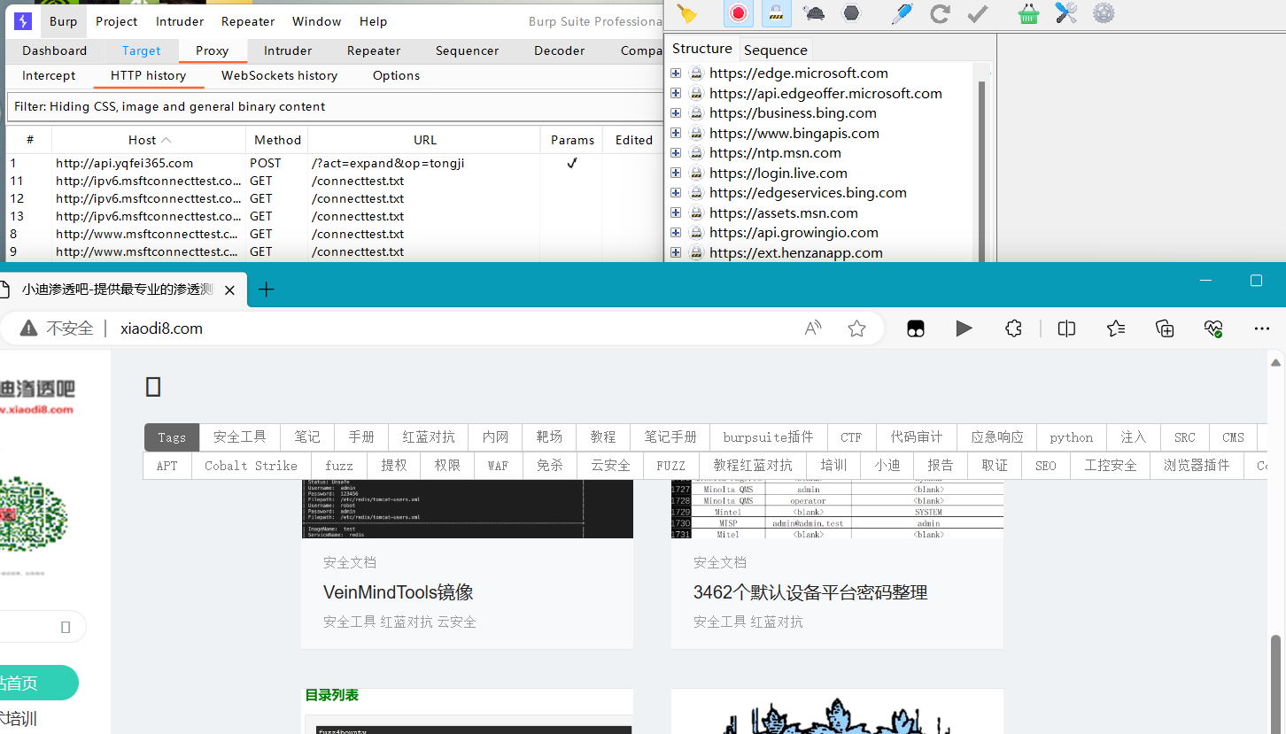This screenshot has height=734, width=1286.
Task: Click the not secure warning triangle icon
Action: pyautogui.click(x=29, y=328)
